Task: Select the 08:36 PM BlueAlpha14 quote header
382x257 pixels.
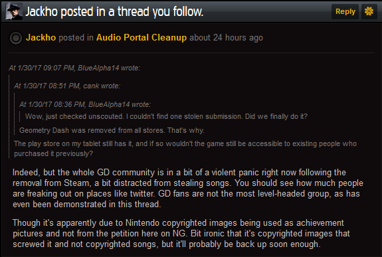Action: coord(85,104)
